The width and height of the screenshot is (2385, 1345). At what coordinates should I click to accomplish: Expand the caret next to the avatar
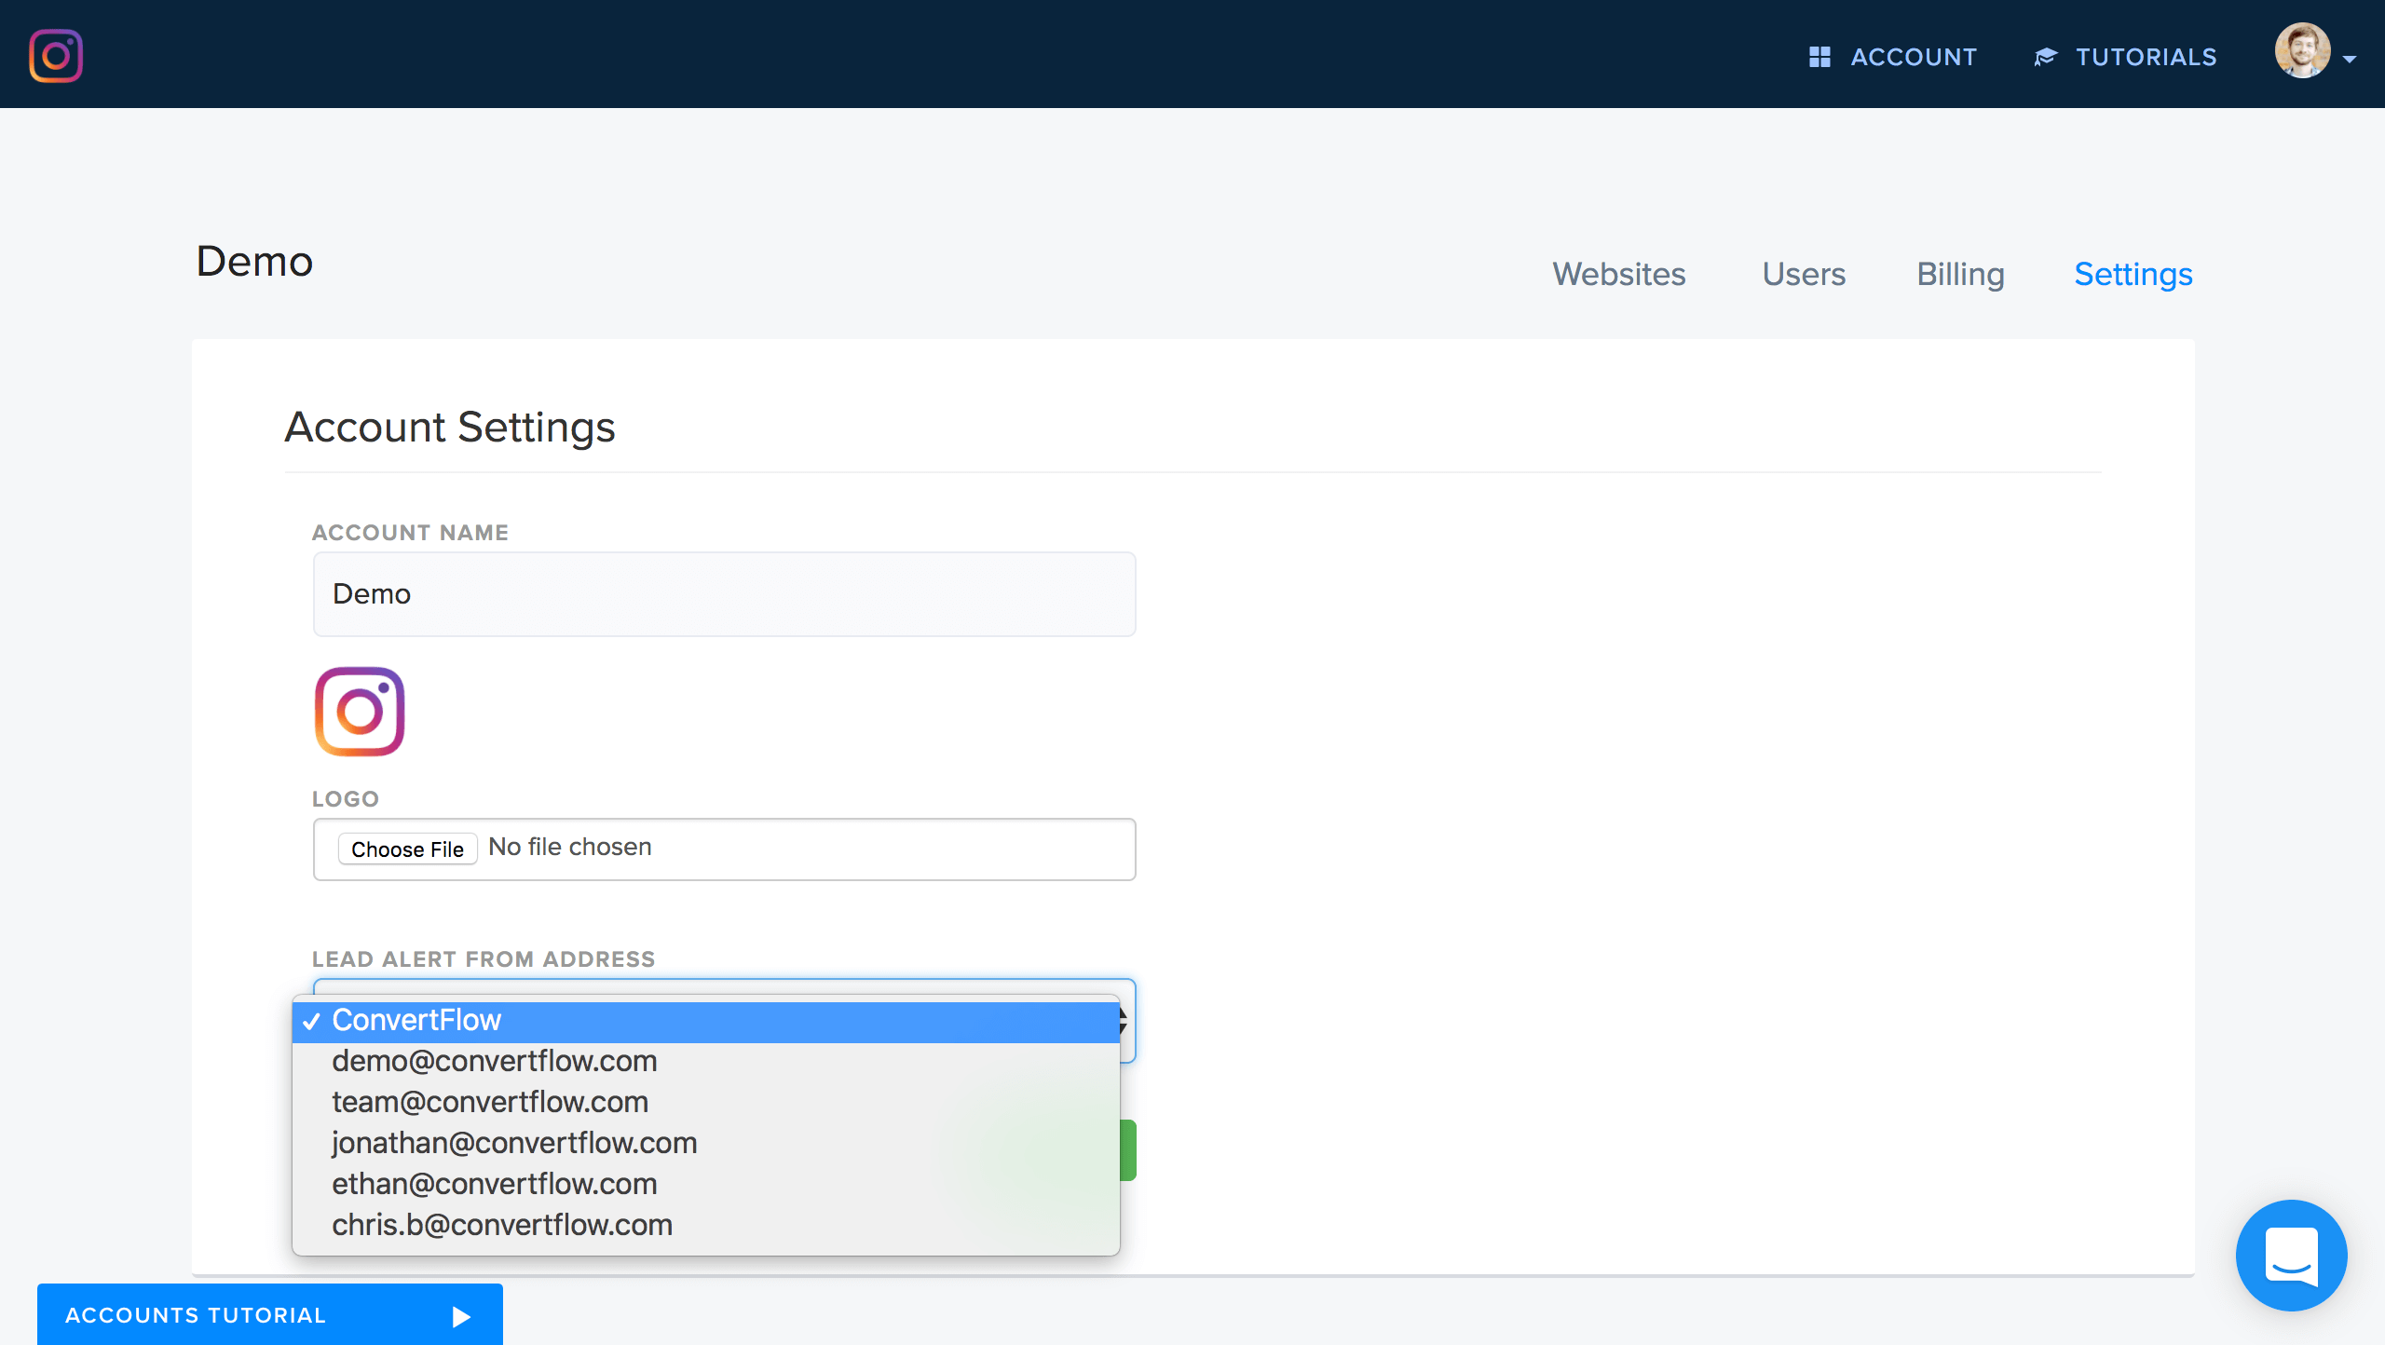pyautogui.click(x=2350, y=59)
